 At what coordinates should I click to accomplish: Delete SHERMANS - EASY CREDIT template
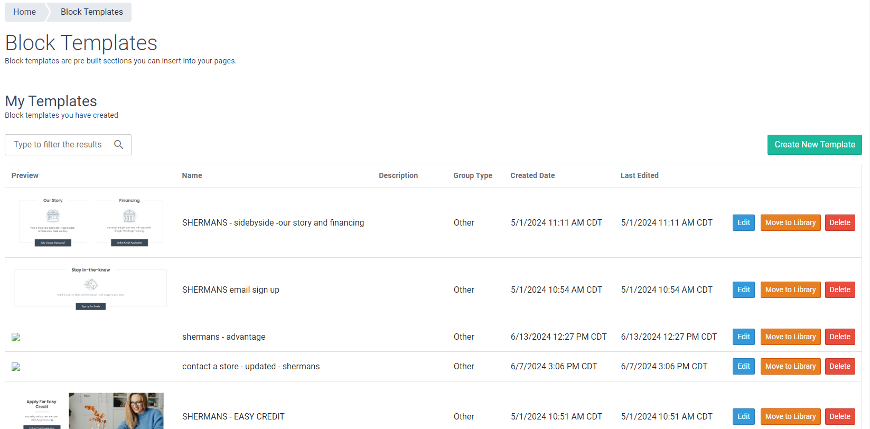(840, 416)
